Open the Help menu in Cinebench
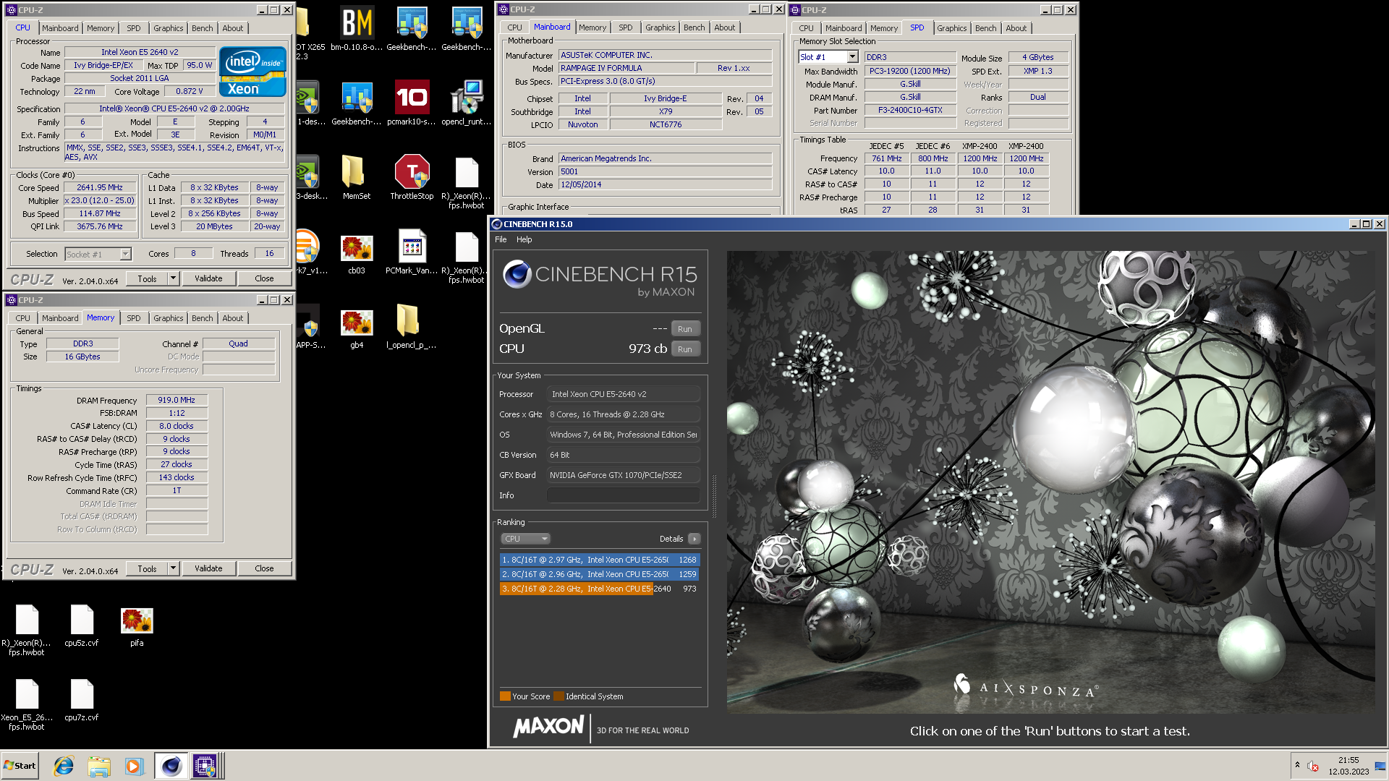The width and height of the screenshot is (1389, 781). click(524, 239)
